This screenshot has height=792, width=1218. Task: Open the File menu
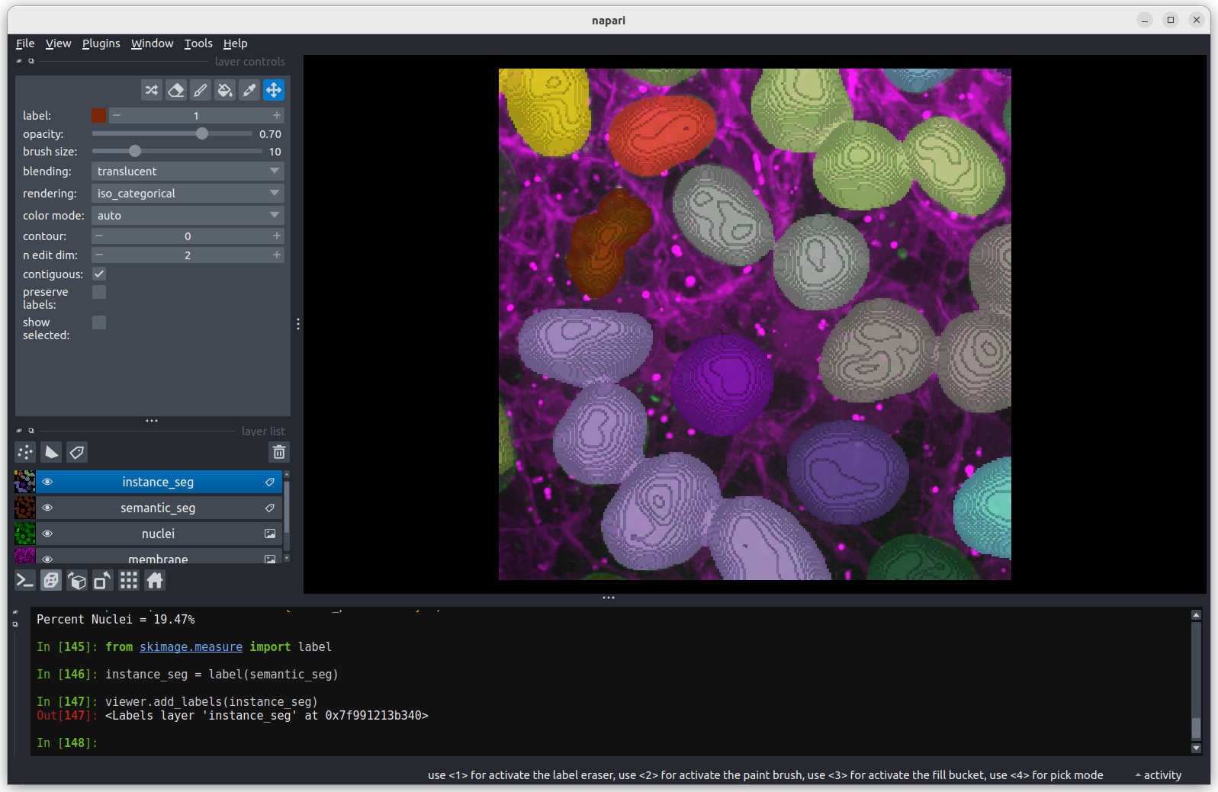tap(25, 43)
